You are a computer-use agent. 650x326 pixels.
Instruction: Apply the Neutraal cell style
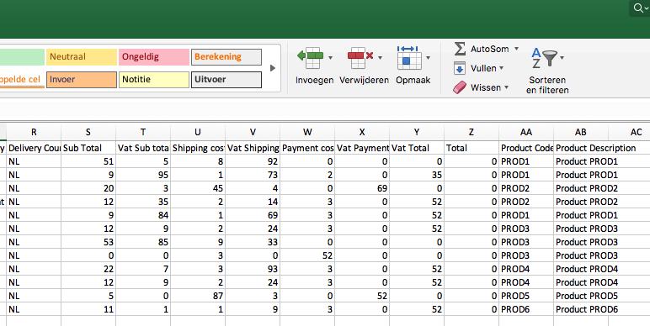(x=82, y=57)
